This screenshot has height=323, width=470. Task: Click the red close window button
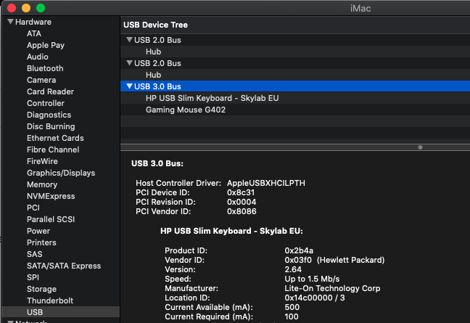pyautogui.click(x=11, y=7)
